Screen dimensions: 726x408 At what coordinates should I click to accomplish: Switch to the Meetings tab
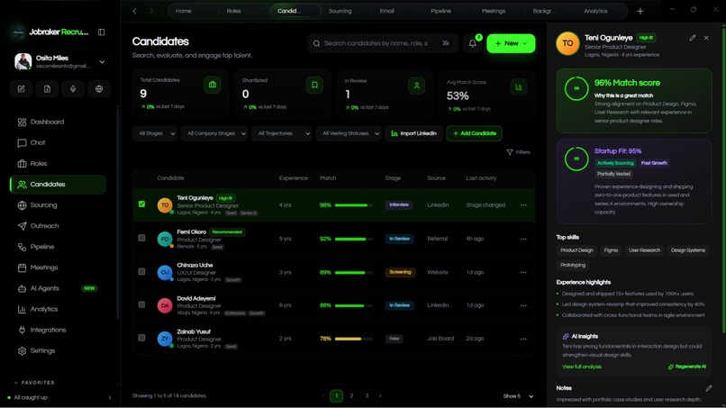[494, 11]
